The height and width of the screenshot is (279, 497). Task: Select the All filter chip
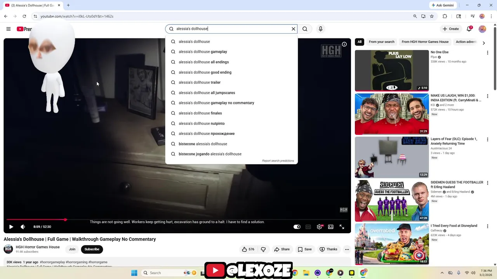pos(360,42)
